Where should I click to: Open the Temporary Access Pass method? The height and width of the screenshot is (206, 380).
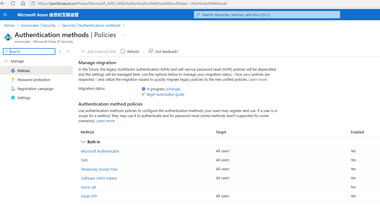tap(99, 169)
